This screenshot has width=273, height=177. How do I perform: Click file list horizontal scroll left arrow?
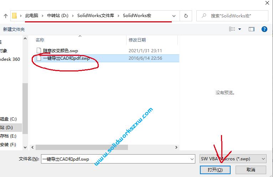[32, 147]
